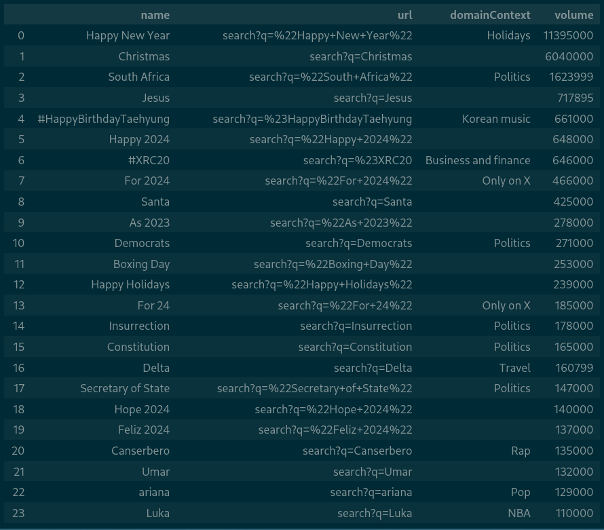This screenshot has height=530, width=604.
Task: Select the 'Korean music' domain cell
Action: pos(496,119)
